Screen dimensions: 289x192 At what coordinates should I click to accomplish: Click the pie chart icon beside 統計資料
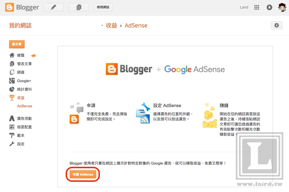pyautogui.click(x=12, y=89)
